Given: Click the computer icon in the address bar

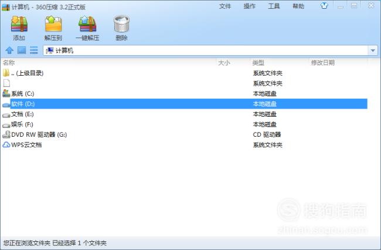Looking at the screenshot, I should 50,50.
